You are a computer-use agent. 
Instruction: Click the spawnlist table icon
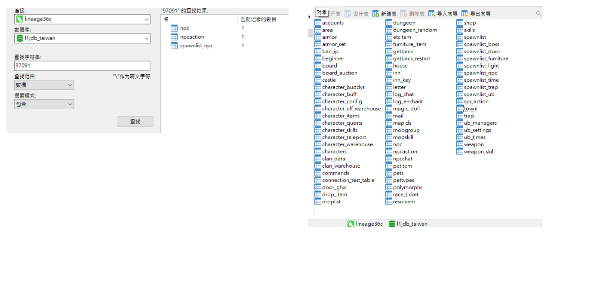(460, 37)
